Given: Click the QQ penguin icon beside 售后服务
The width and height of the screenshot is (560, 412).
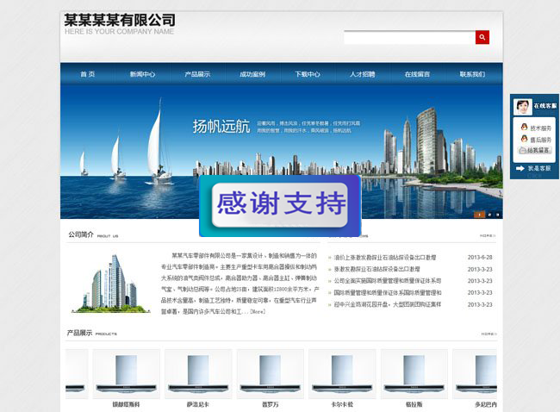Looking at the screenshot, I should point(524,139).
